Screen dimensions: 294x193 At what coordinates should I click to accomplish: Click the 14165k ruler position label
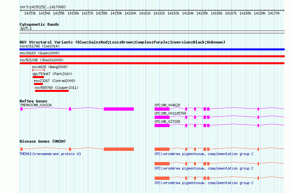pyautogui.click(x=202, y=13)
